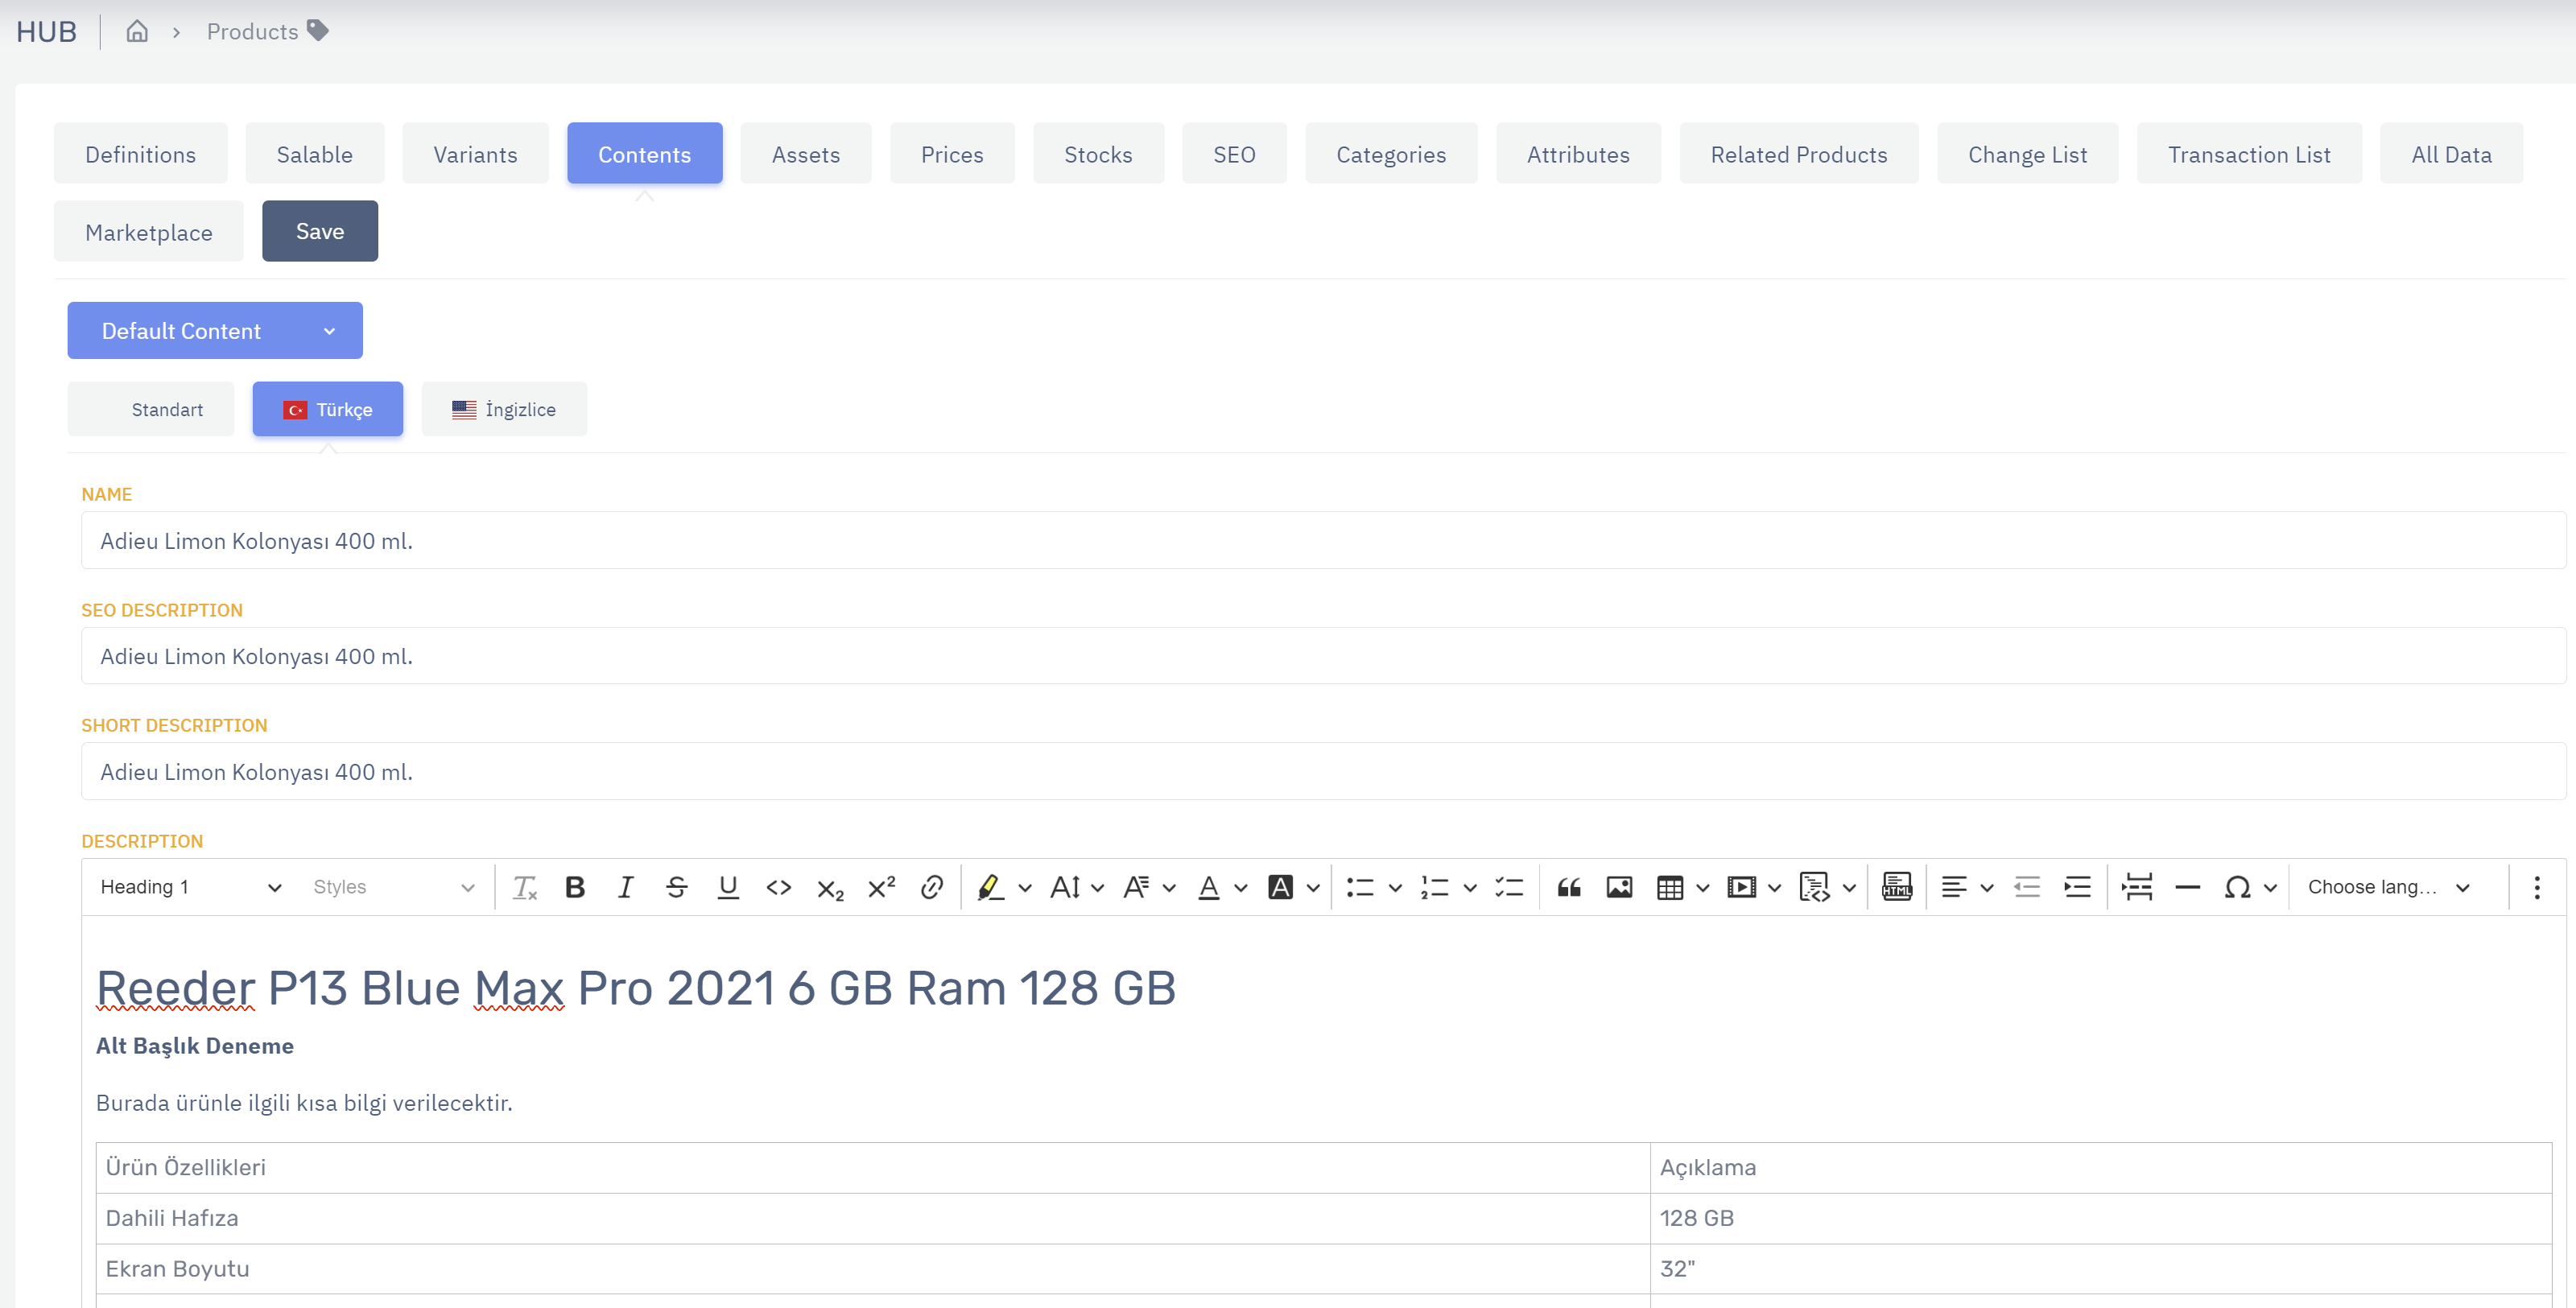Decrease indent of the paragraph
The height and width of the screenshot is (1308, 2576).
pyautogui.click(x=2027, y=887)
